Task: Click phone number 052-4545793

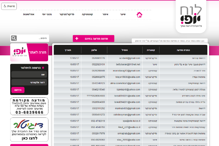Action: tap(98, 127)
